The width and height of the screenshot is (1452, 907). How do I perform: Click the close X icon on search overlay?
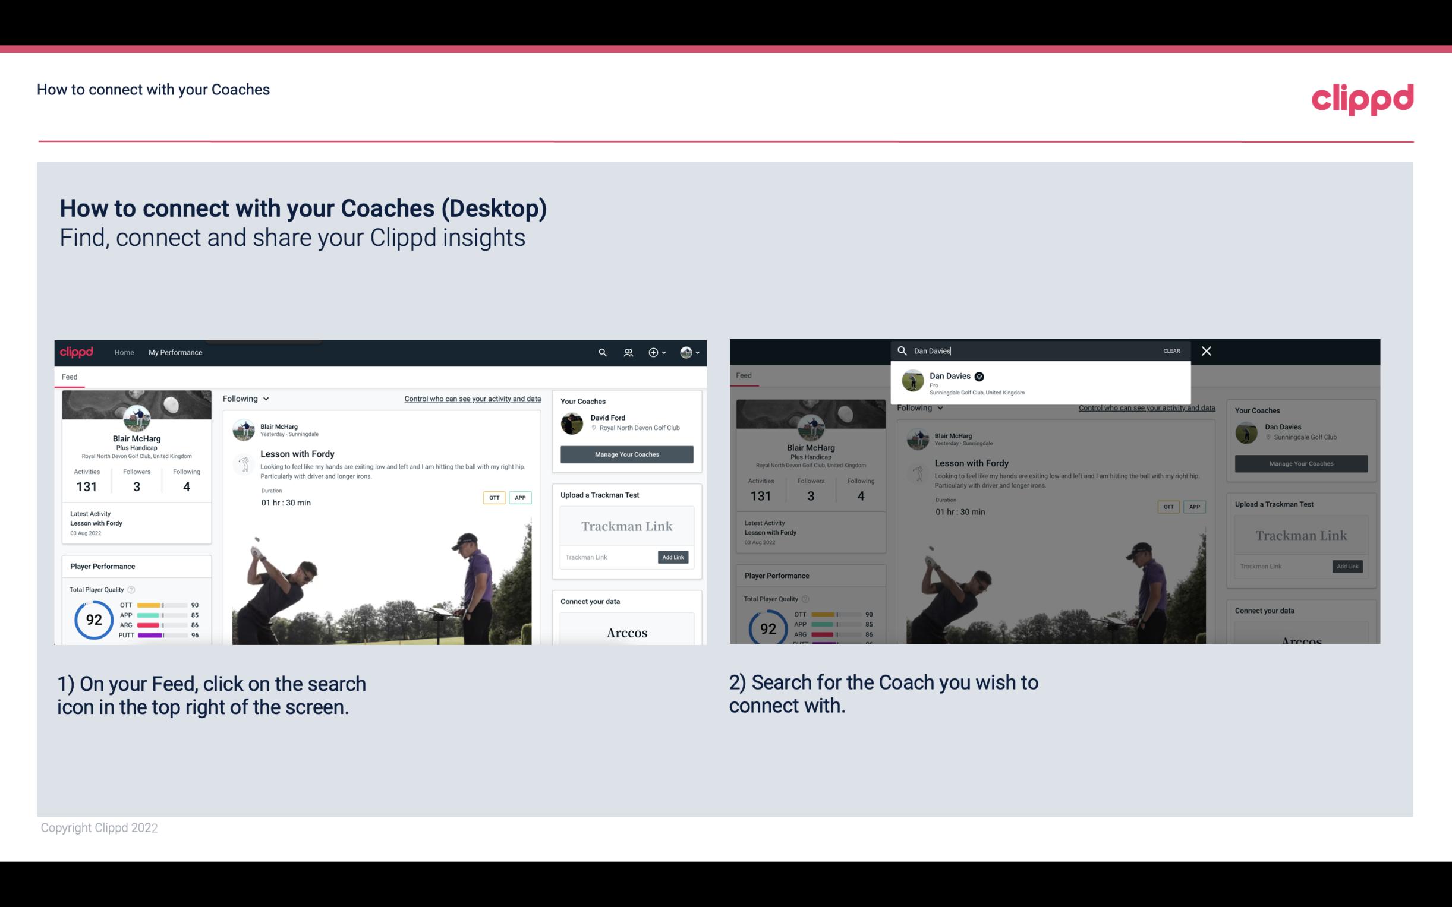[1205, 350]
